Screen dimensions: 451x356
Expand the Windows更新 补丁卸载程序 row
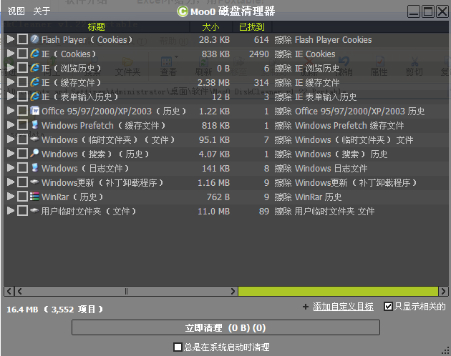(10, 182)
